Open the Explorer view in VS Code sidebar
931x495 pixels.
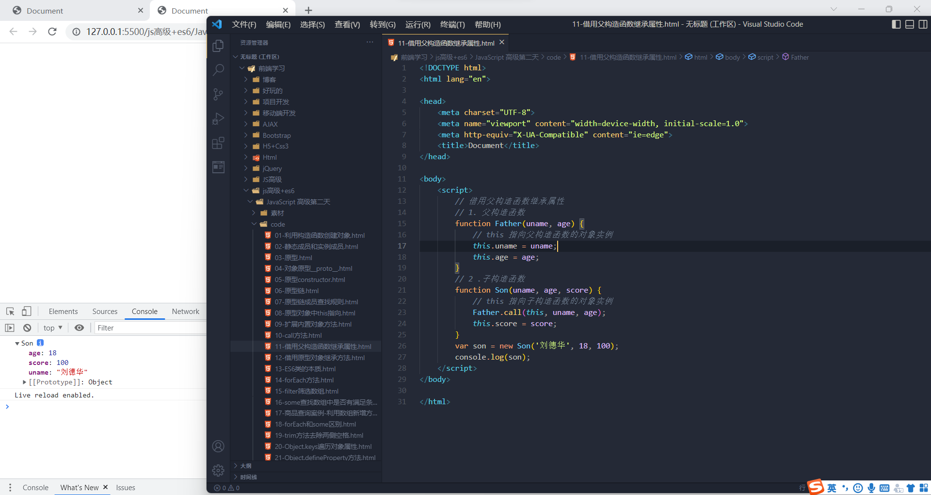pos(218,45)
